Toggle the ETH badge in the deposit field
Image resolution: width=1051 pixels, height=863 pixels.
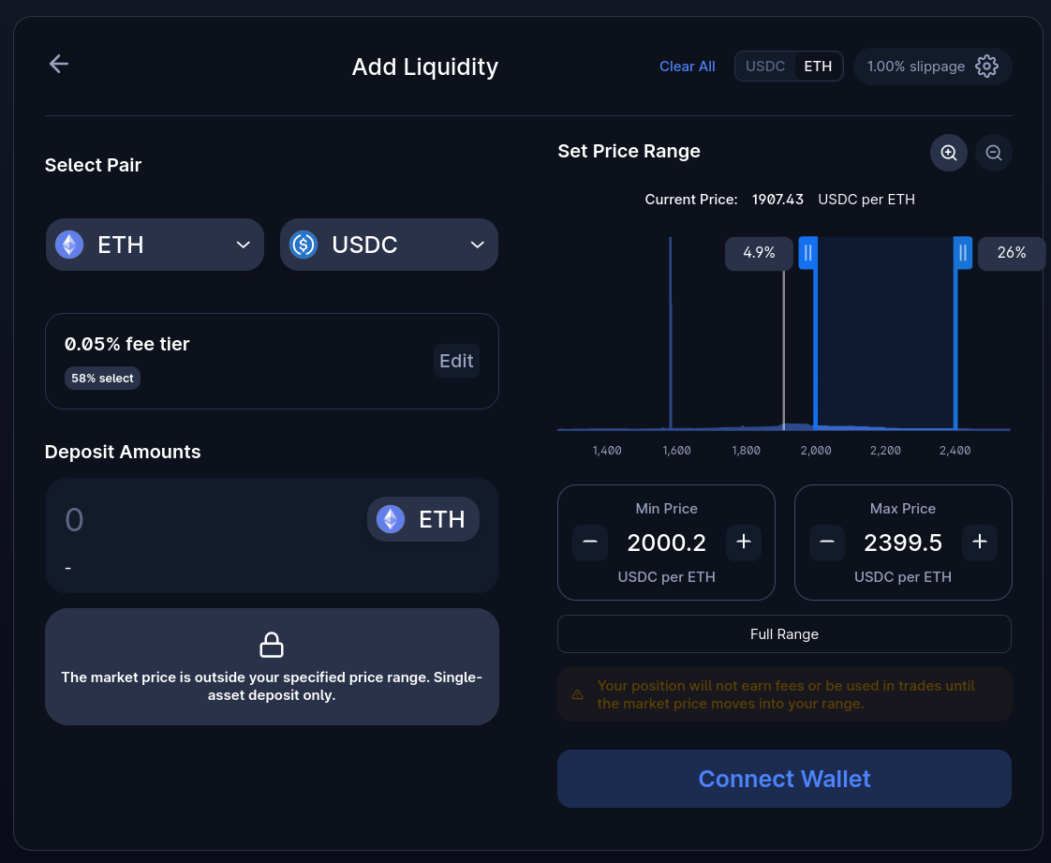coord(423,518)
